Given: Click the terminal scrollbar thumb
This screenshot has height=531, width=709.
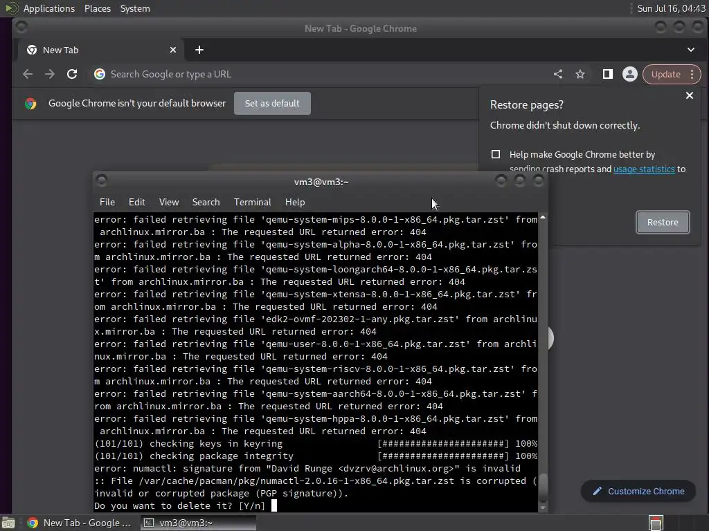Looking at the screenshot, I should pos(543,487).
